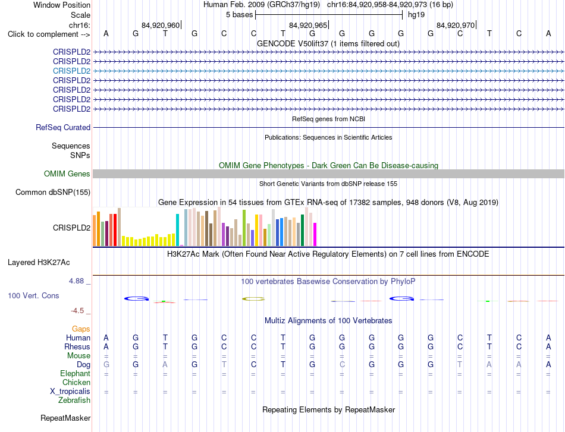Click the Layered H3K27Ac track label

tap(39, 263)
